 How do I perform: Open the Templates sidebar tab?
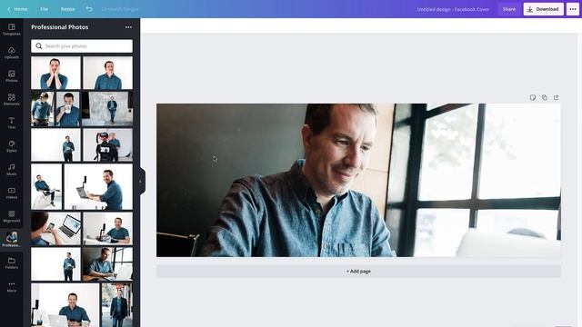pyautogui.click(x=12, y=29)
